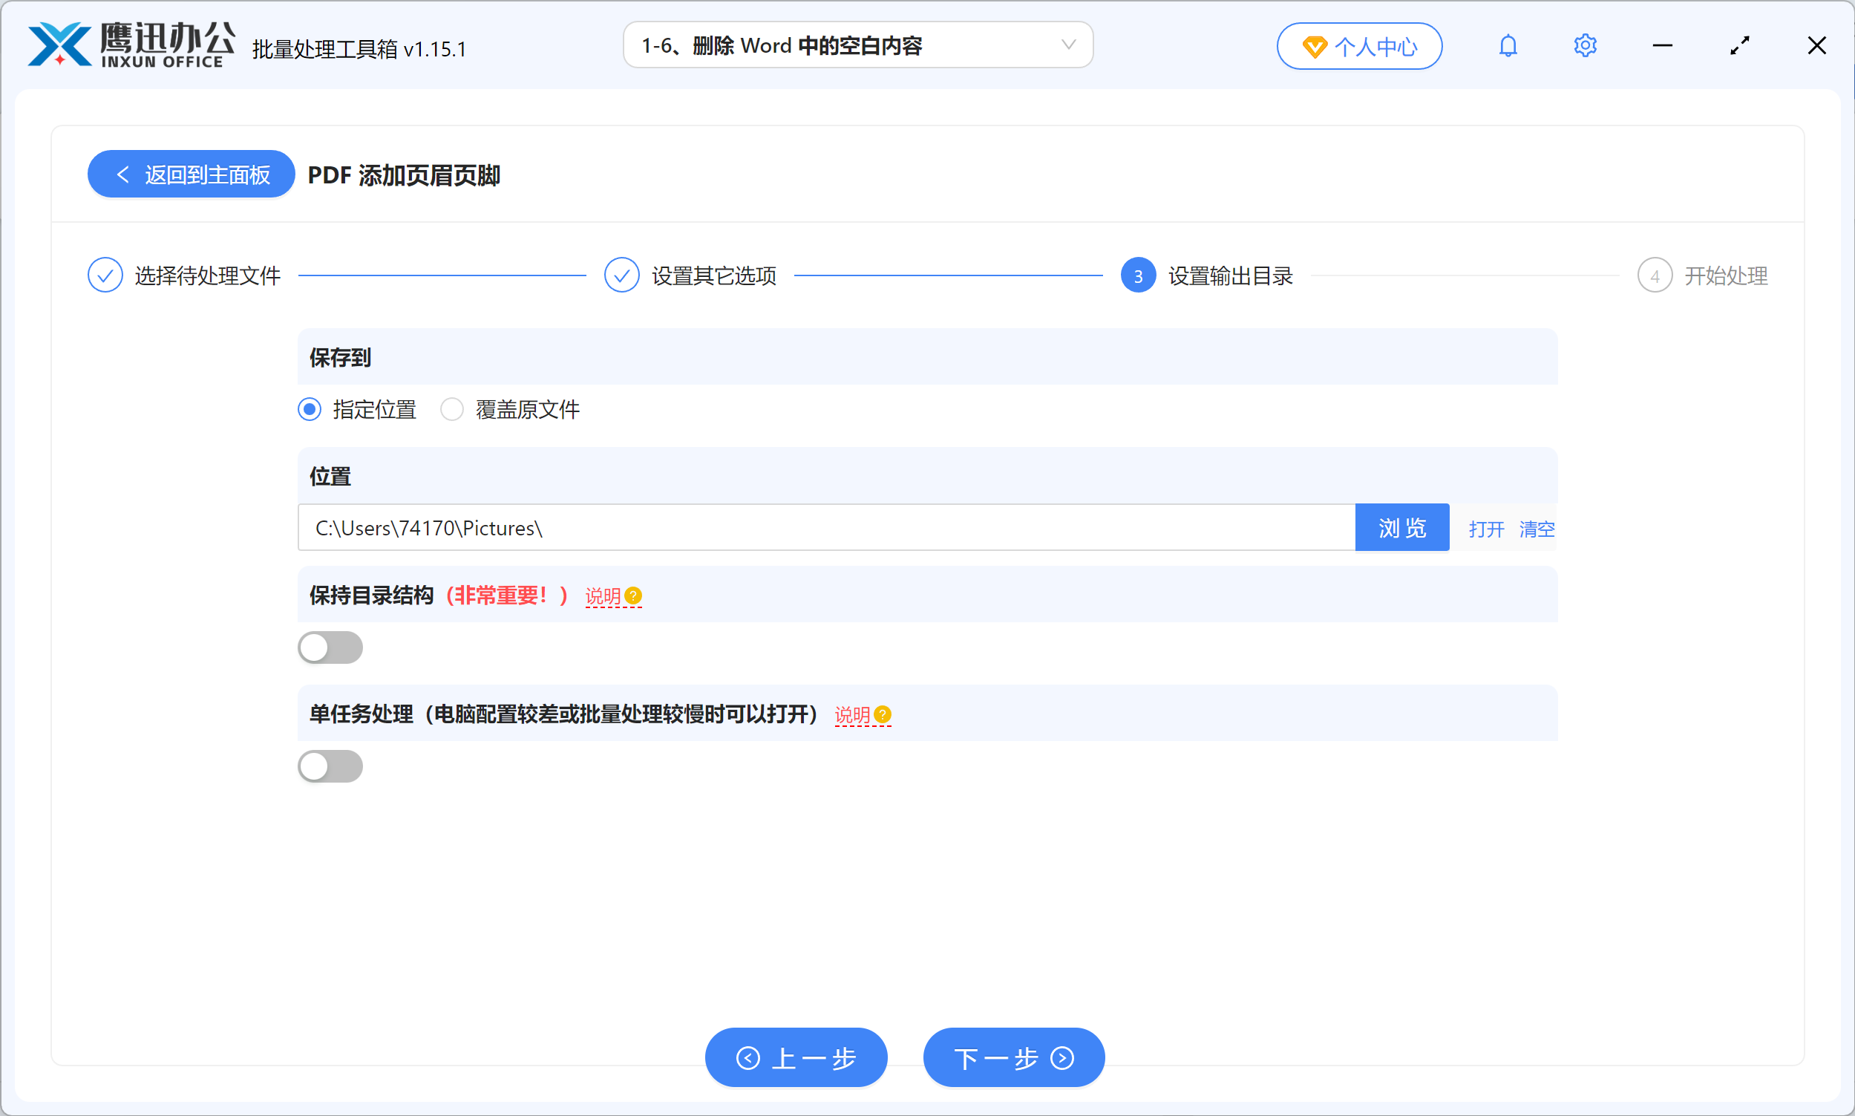
Task: Select step 3 设置输出目录
Action: click(1206, 275)
